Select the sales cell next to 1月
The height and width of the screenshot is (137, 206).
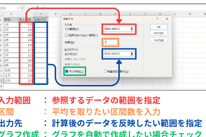coord(26,25)
